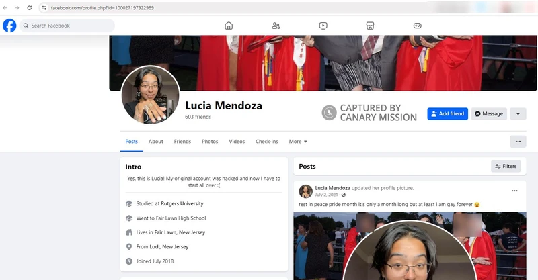This screenshot has height=280, width=538.
Task: Click browser forward arrow
Action: coord(17,7)
